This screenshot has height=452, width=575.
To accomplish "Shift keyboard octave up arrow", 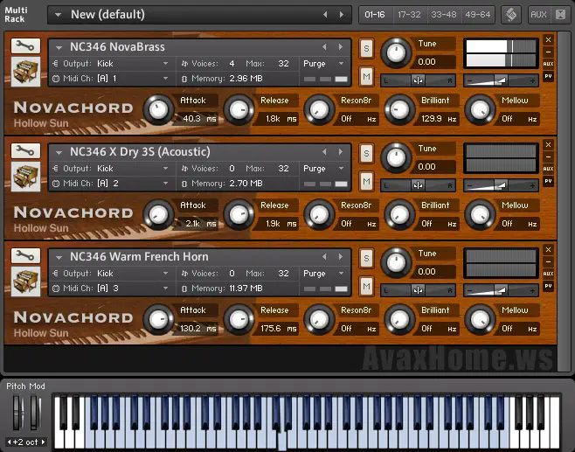I will pos(43,442).
